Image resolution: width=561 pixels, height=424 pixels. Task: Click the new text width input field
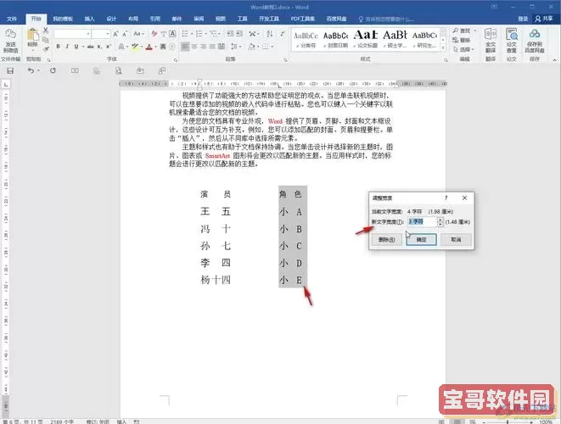click(x=422, y=222)
